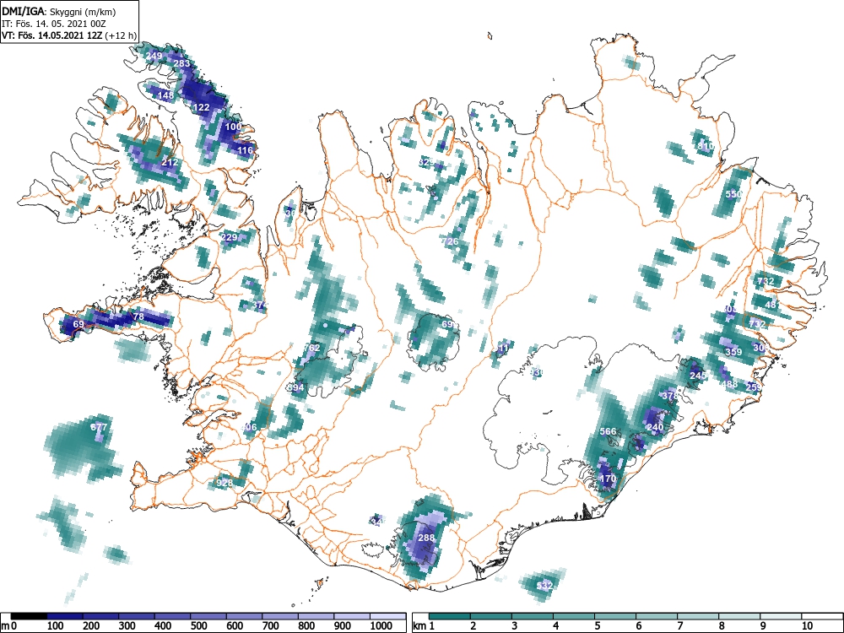844x633 pixels.
Task: Click the 240 visibility value on map
Action: tap(655, 427)
